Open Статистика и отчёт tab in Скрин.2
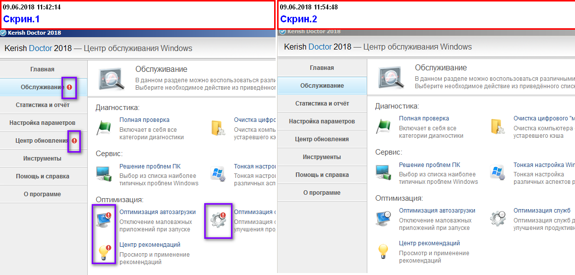Viewport: 575px width, 275px height. (x=322, y=104)
